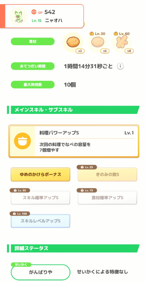Tap the スキル確率アップS sub skill
This screenshot has height=282, width=146.
(40, 198)
